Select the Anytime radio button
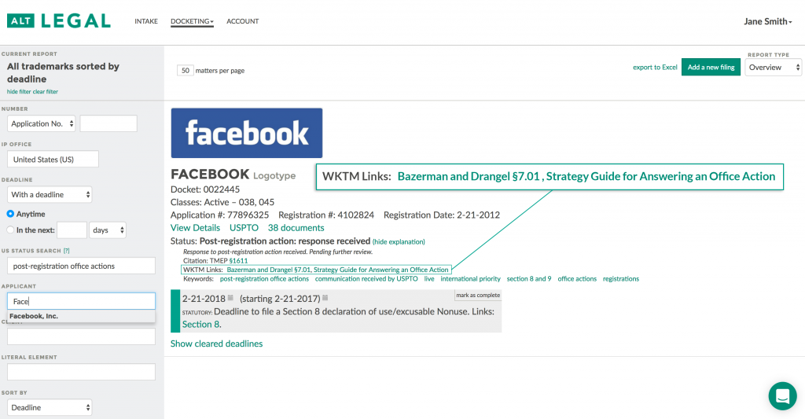Screen dimensions: 805x419 pyautogui.click(x=10, y=214)
